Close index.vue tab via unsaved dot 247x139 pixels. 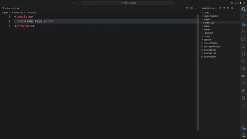coord(18,8)
